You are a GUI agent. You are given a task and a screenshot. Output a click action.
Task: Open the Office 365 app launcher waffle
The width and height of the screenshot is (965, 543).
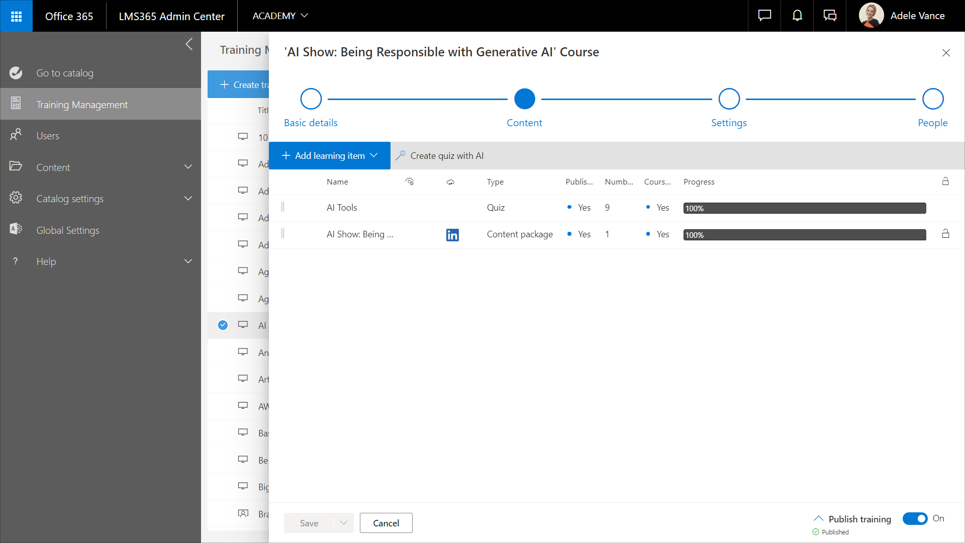(16, 16)
